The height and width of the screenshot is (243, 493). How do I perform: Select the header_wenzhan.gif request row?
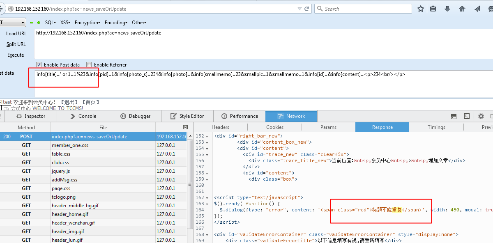tap(94, 222)
